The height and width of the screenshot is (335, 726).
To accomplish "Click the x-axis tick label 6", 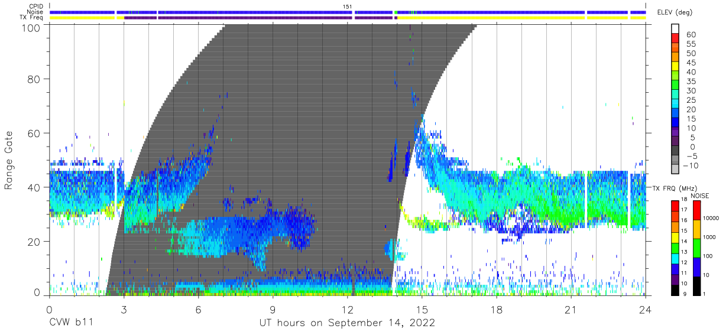I will (198, 310).
